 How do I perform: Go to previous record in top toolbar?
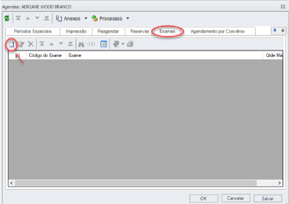28,18
